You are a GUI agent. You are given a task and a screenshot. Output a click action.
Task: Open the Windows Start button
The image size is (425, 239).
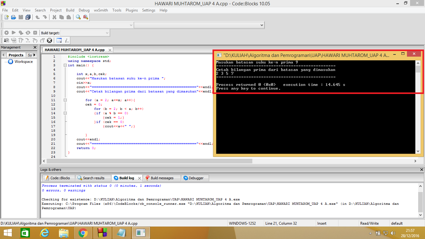pos(7,233)
